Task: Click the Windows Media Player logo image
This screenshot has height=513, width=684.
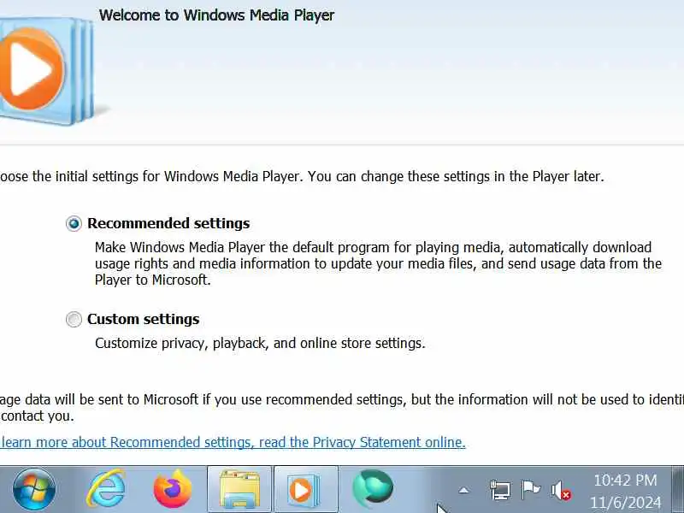Action: (47, 70)
